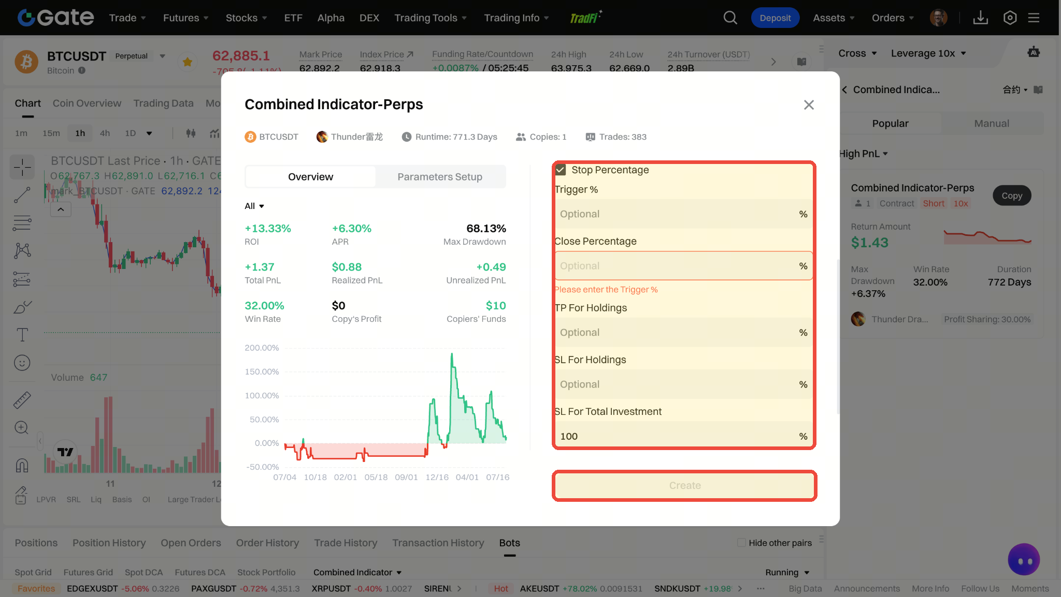Expand more timeframe options arrow
Viewport: 1061px width, 597px height.
point(149,133)
